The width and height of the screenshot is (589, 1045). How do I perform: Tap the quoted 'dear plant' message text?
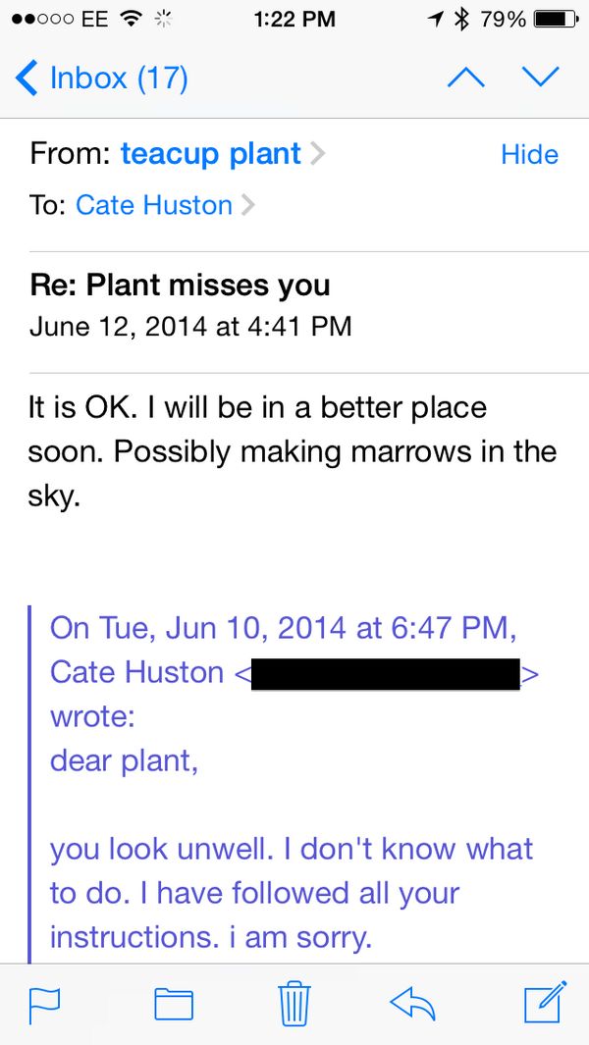pos(124,761)
